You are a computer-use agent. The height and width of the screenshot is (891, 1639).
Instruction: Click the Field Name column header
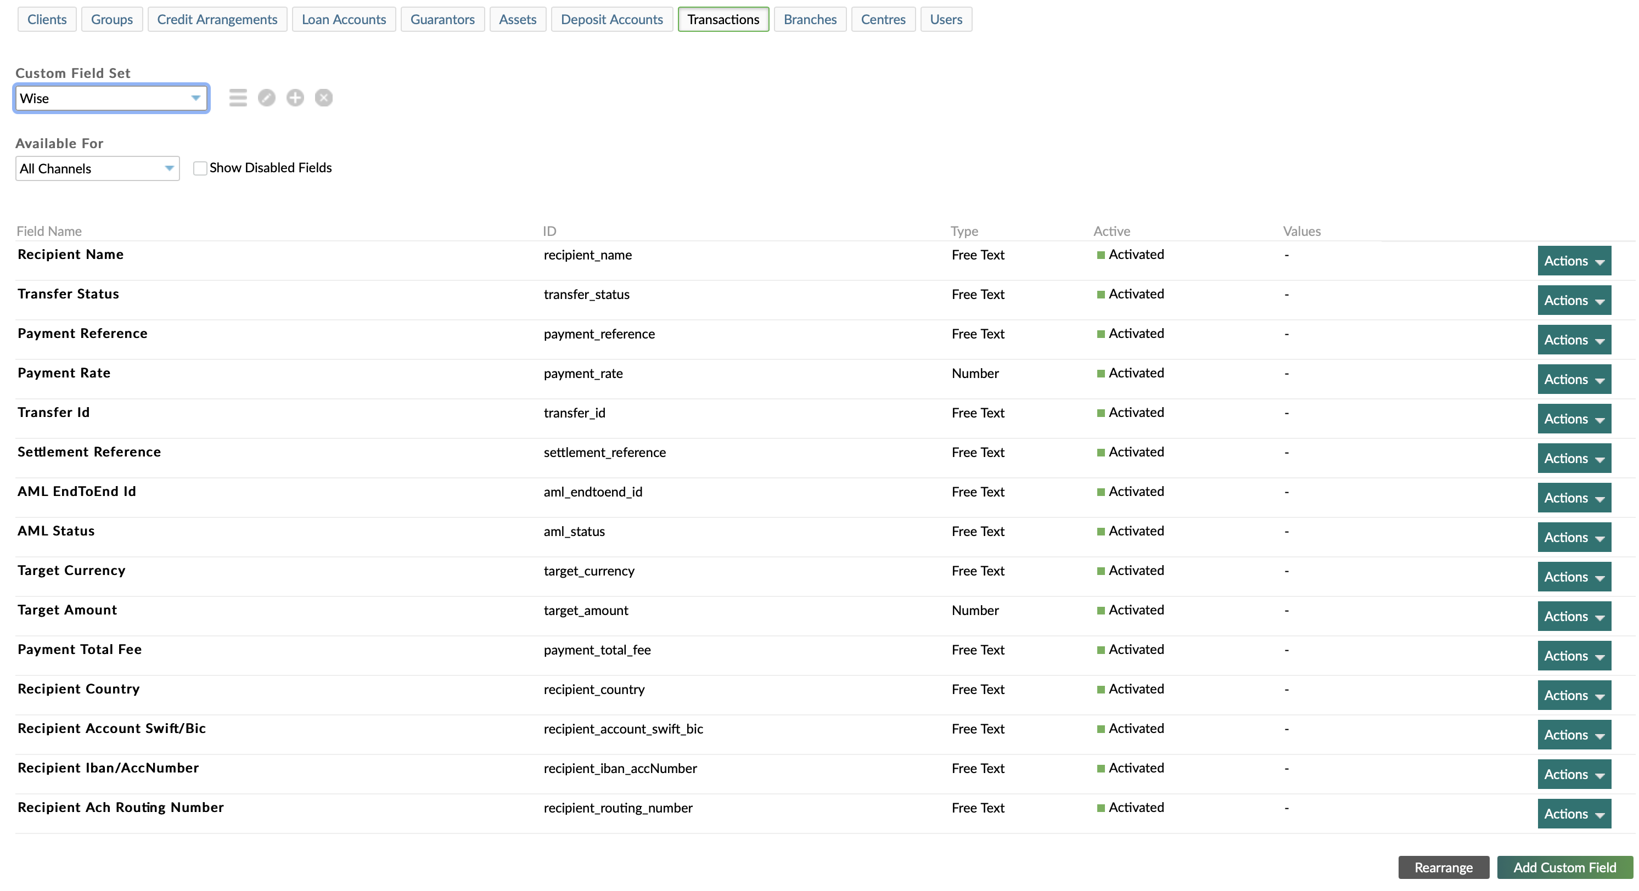[49, 231]
